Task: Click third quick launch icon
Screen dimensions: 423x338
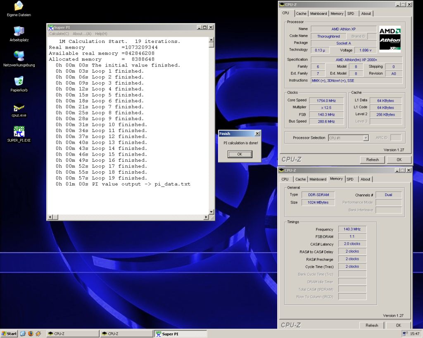Action: [38, 334]
